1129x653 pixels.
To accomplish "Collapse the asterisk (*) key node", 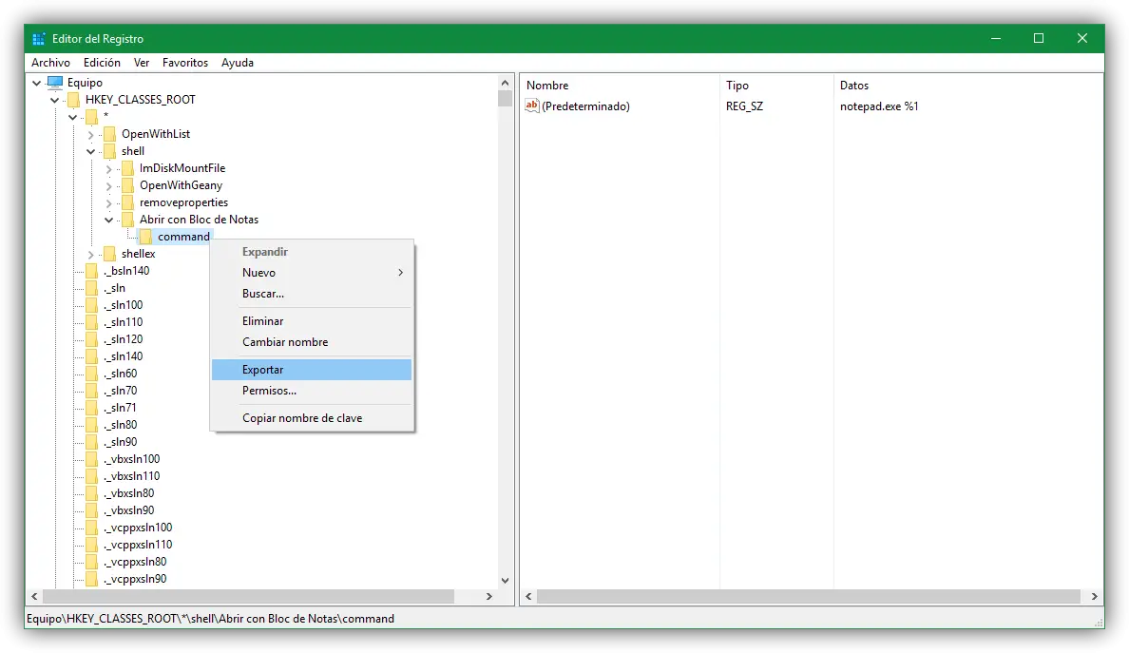I will 73,117.
